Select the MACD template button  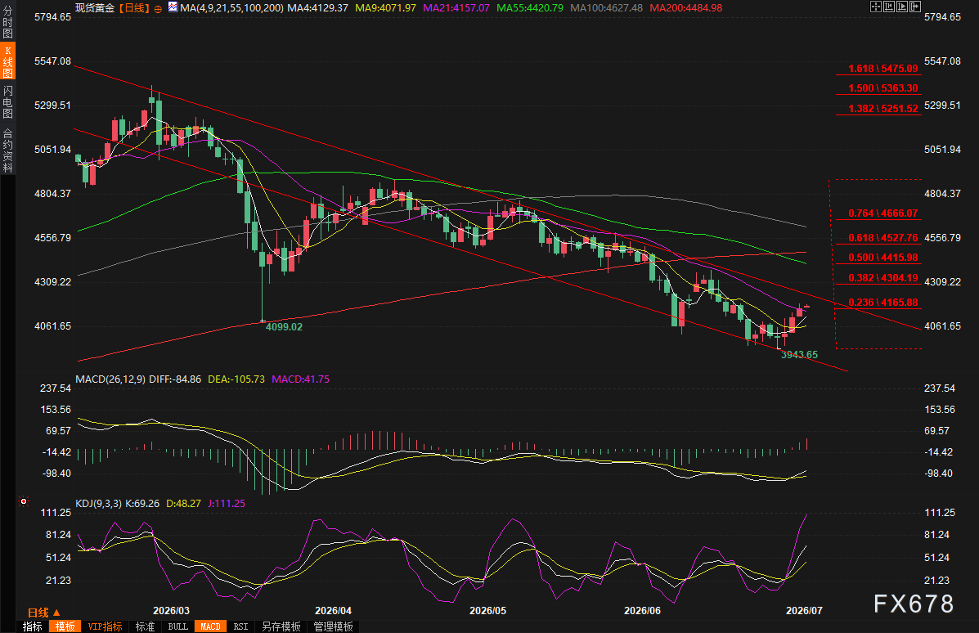coord(210,626)
